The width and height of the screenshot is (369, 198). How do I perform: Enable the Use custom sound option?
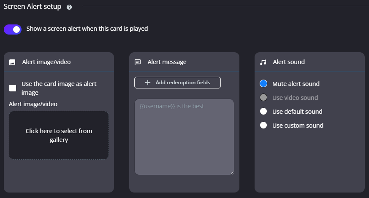[x=263, y=126]
